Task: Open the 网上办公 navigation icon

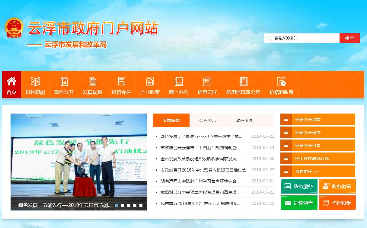Action: tap(179, 82)
